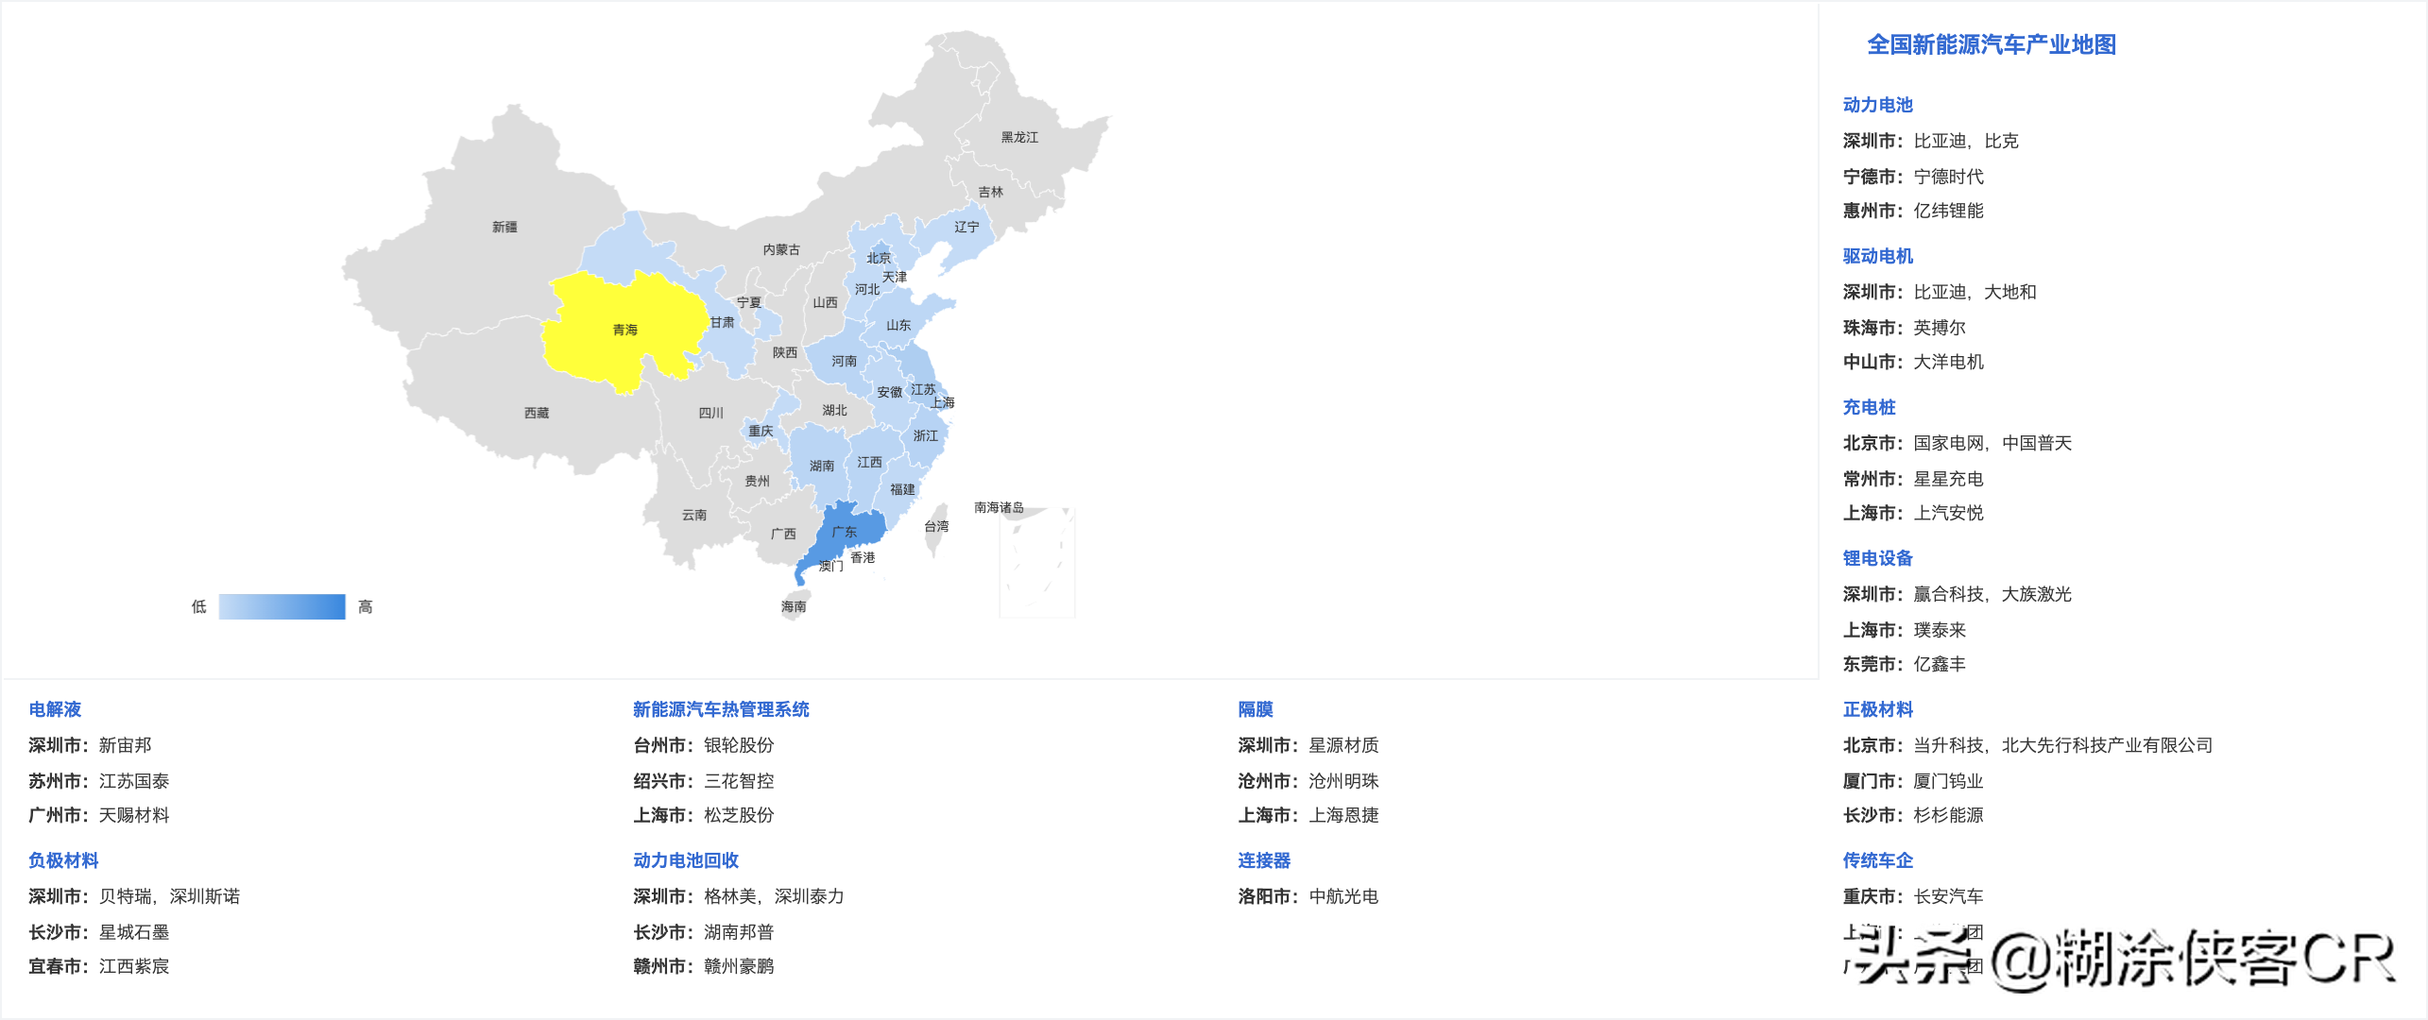The width and height of the screenshot is (2428, 1020).
Task: Click the 上海市: 璞泰来 entry
Action: pyautogui.click(x=1904, y=630)
